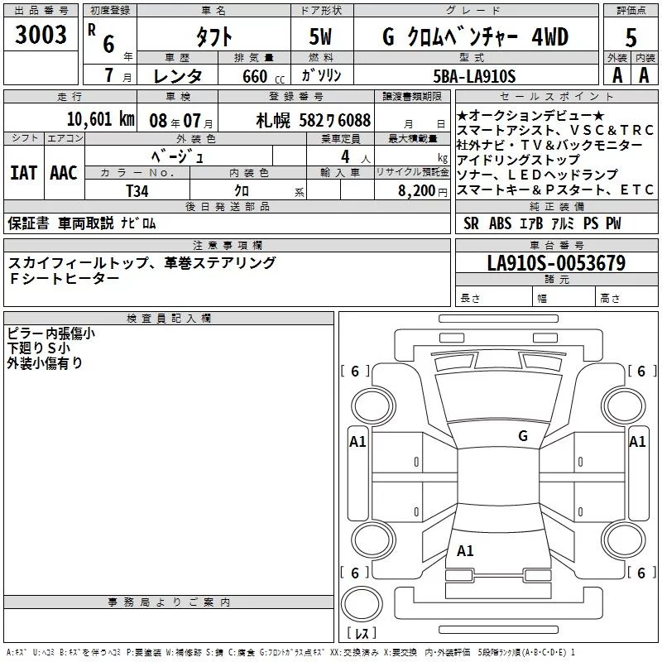662x662 pixels.
Task: Click the A1 mark left of the car diagram
Action: coord(357,442)
